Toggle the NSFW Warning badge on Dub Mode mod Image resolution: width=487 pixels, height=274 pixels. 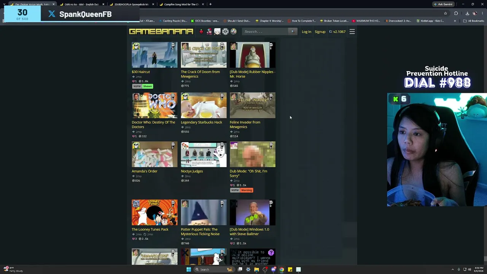pyautogui.click(x=242, y=190)
